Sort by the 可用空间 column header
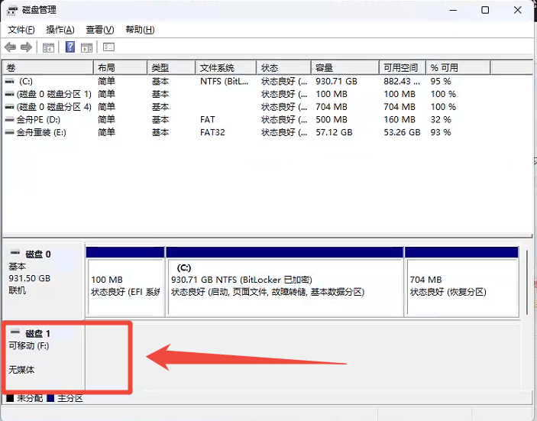 [403, 67]
